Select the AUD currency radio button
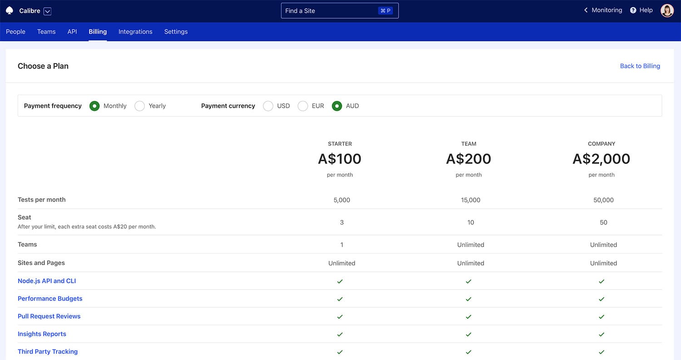This screenshot has height=360, width=681. [x=337, y=106]
